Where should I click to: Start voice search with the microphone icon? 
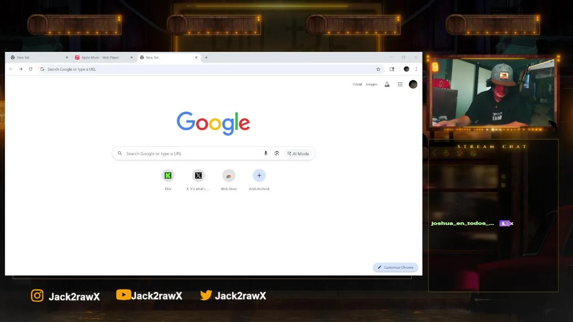[265, 153]
